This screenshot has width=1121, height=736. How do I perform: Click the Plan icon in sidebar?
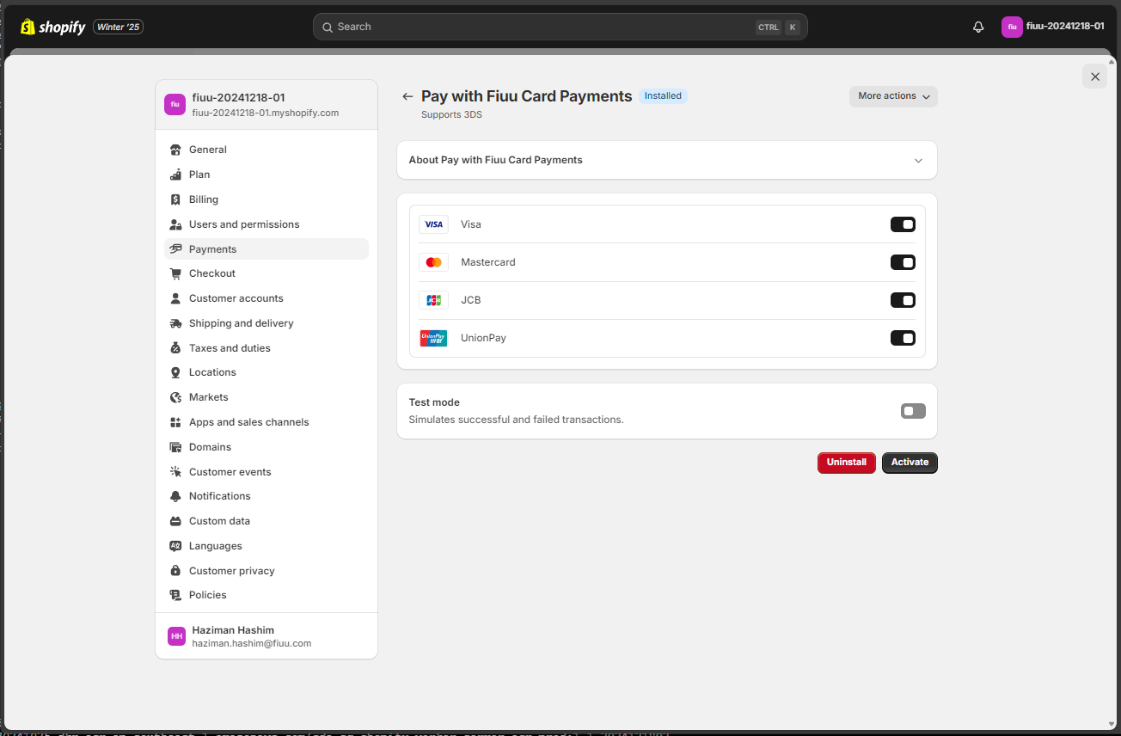(176, 175)
